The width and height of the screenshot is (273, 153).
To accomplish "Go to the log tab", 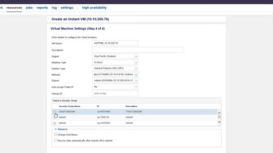I will (54, 8).
